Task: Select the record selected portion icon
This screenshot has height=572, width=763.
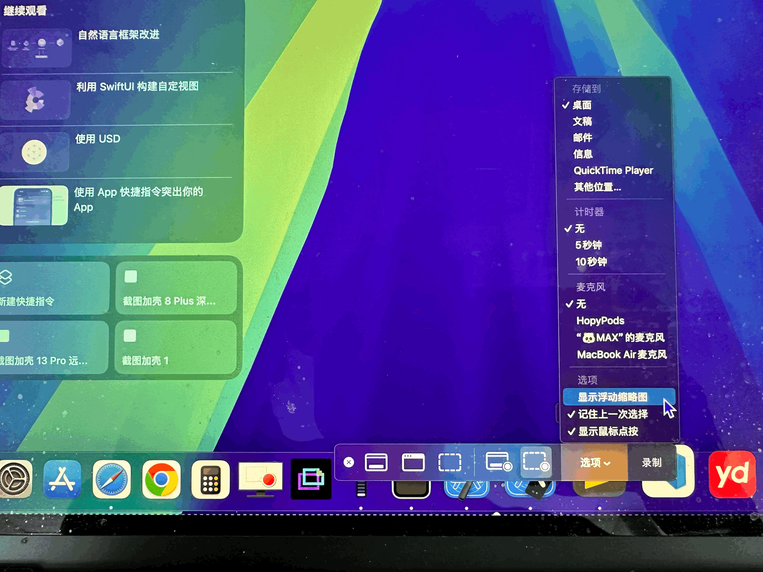Action: (536, 462)
